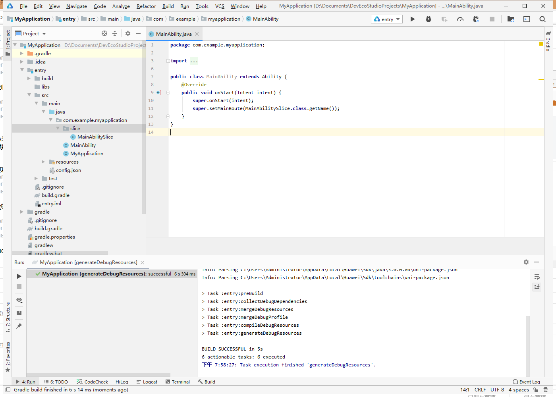The width and height of the screenshot is (556, 397).
Task: Click the override gutter icon on line 9
Action: [159, 93]
